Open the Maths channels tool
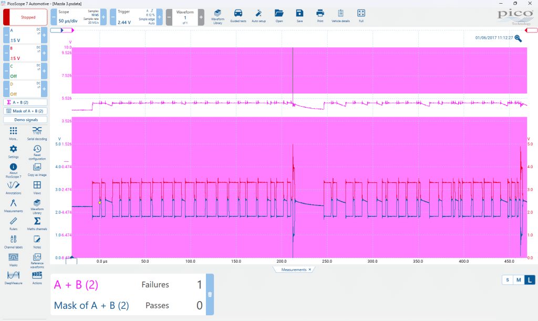Screen dimensions: 538x321 (x=37, y=223)
